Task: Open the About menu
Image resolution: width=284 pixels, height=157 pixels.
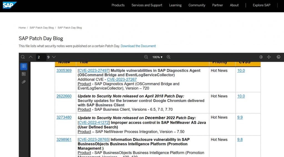Action: point(234,5)
